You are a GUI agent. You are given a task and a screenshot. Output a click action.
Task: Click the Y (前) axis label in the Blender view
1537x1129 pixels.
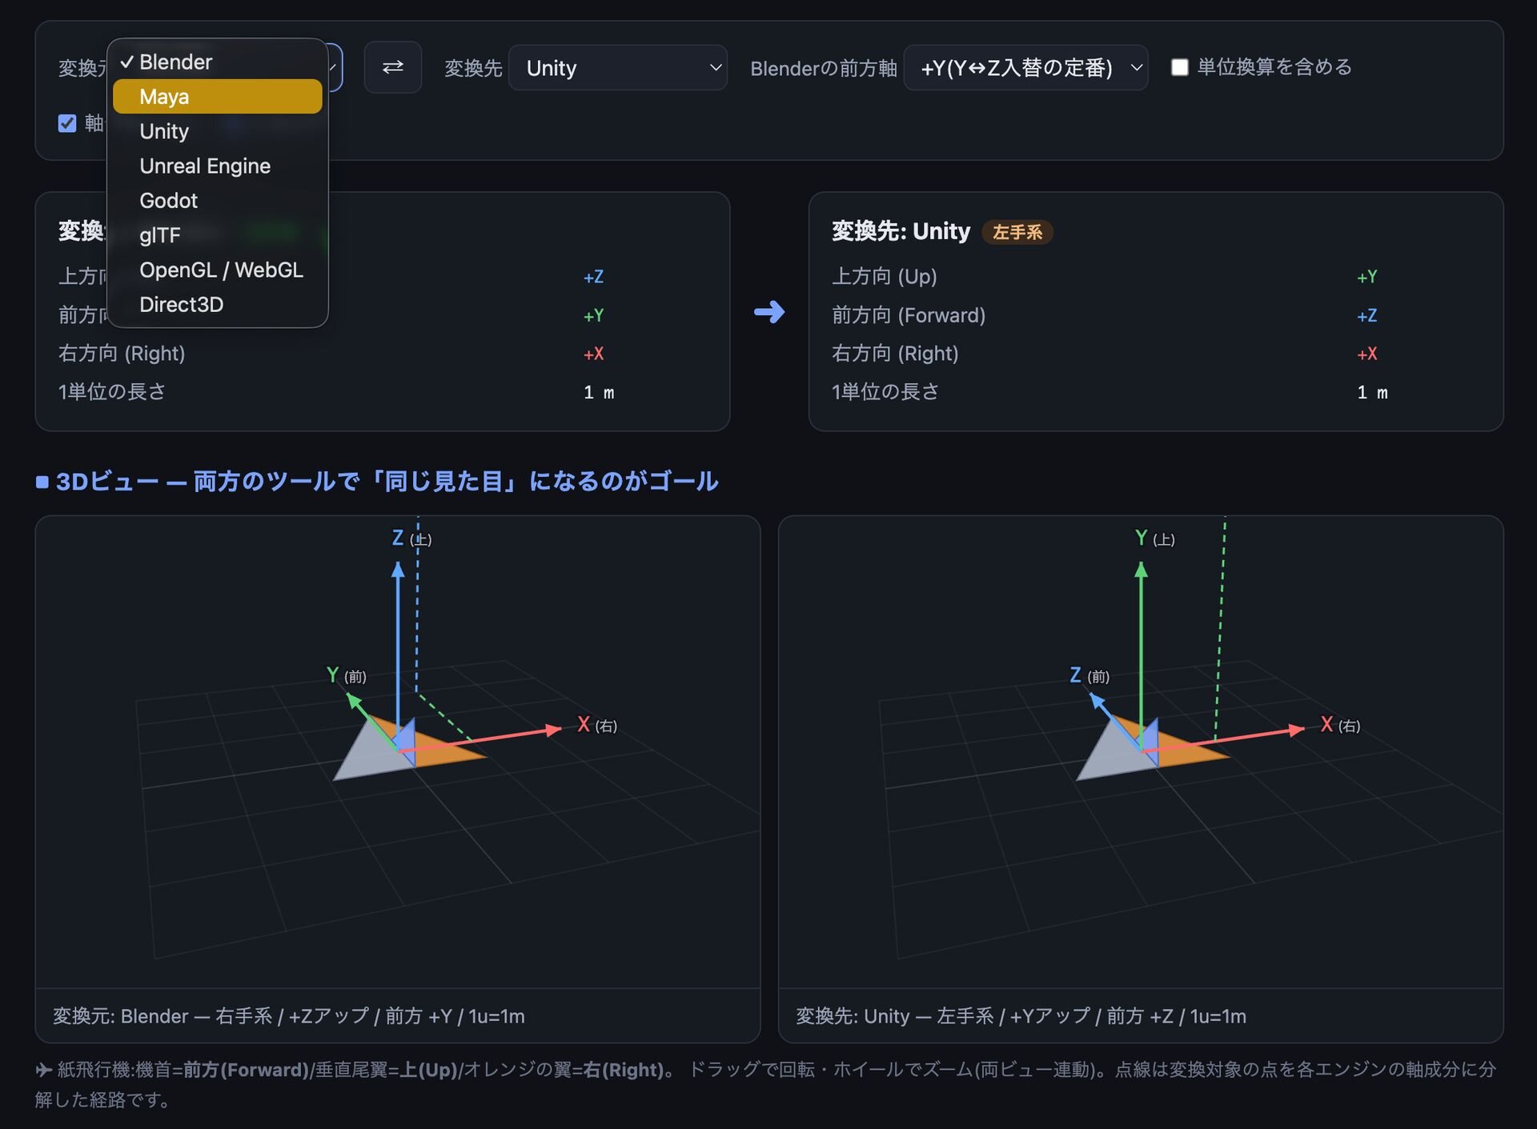coord(346,675)
